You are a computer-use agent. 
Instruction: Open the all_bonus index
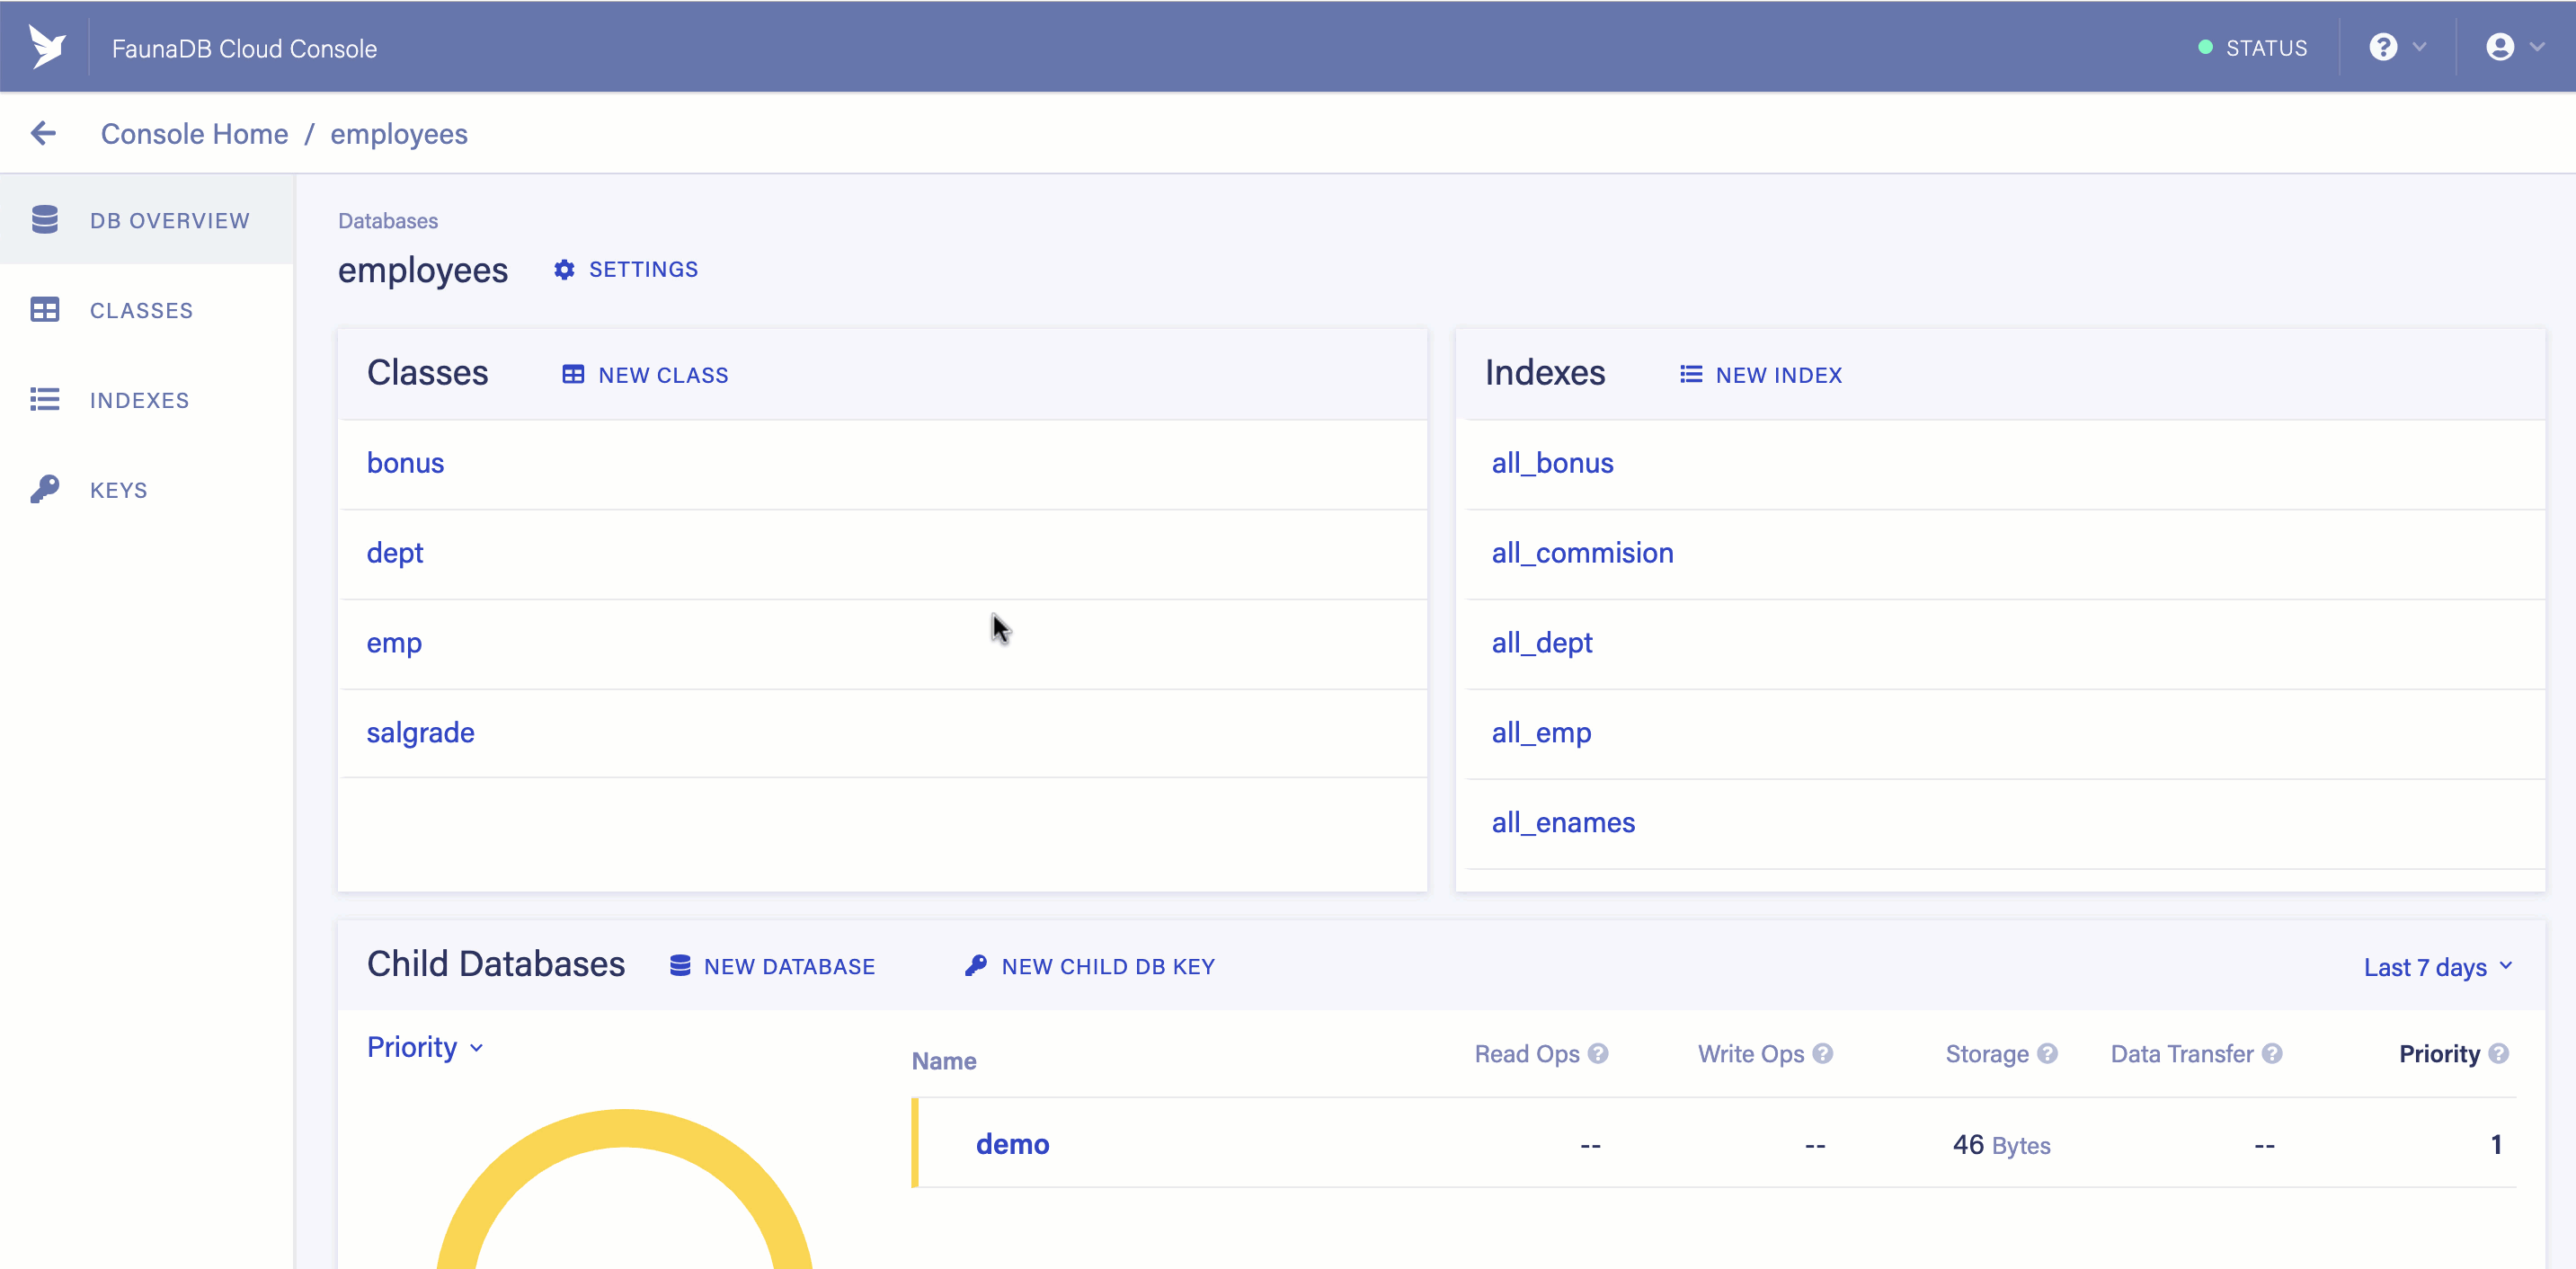(1552, 463)
